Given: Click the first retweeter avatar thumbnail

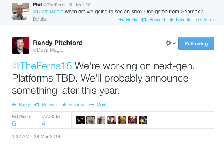Looking at the screenshot, I should (x=80, y=120).
